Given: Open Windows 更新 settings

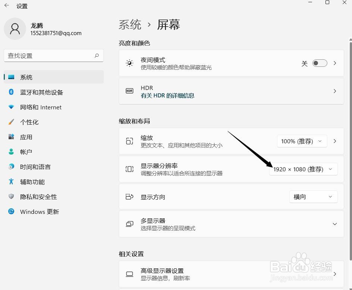Looking at the screenshot, I should point(54,212).
